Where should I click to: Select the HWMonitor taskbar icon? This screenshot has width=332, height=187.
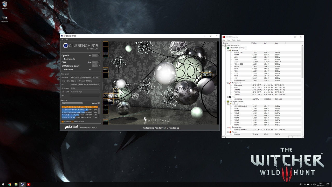[x=29, y=184]
